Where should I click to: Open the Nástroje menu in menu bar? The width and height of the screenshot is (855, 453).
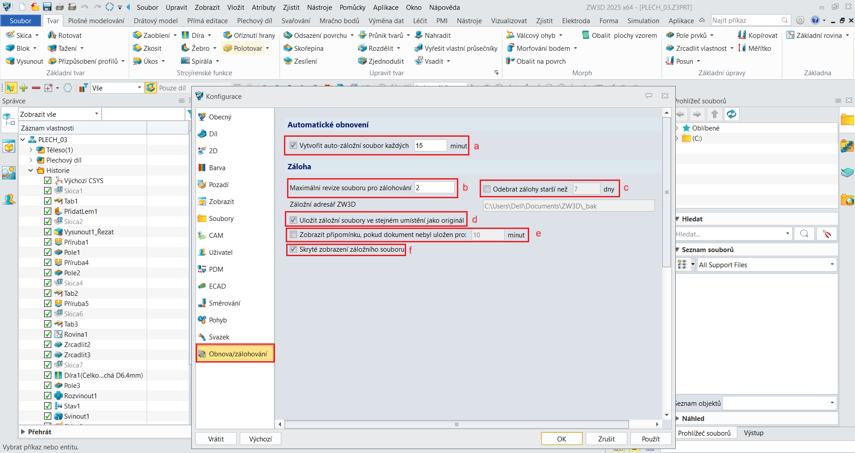pyautogui.click(x=319, y=7)
